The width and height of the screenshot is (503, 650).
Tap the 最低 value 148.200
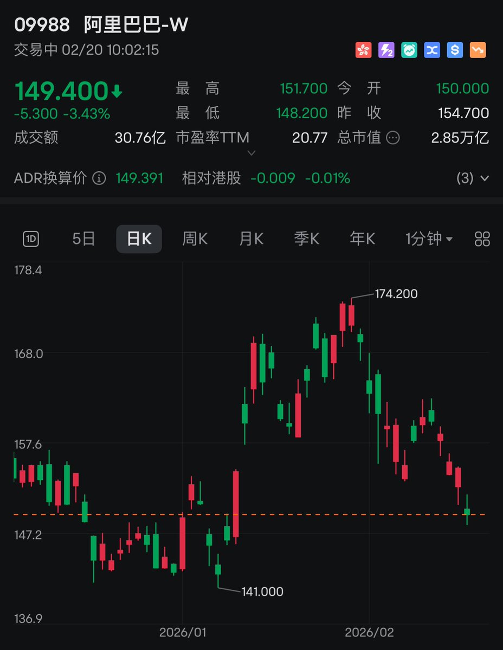302,113
